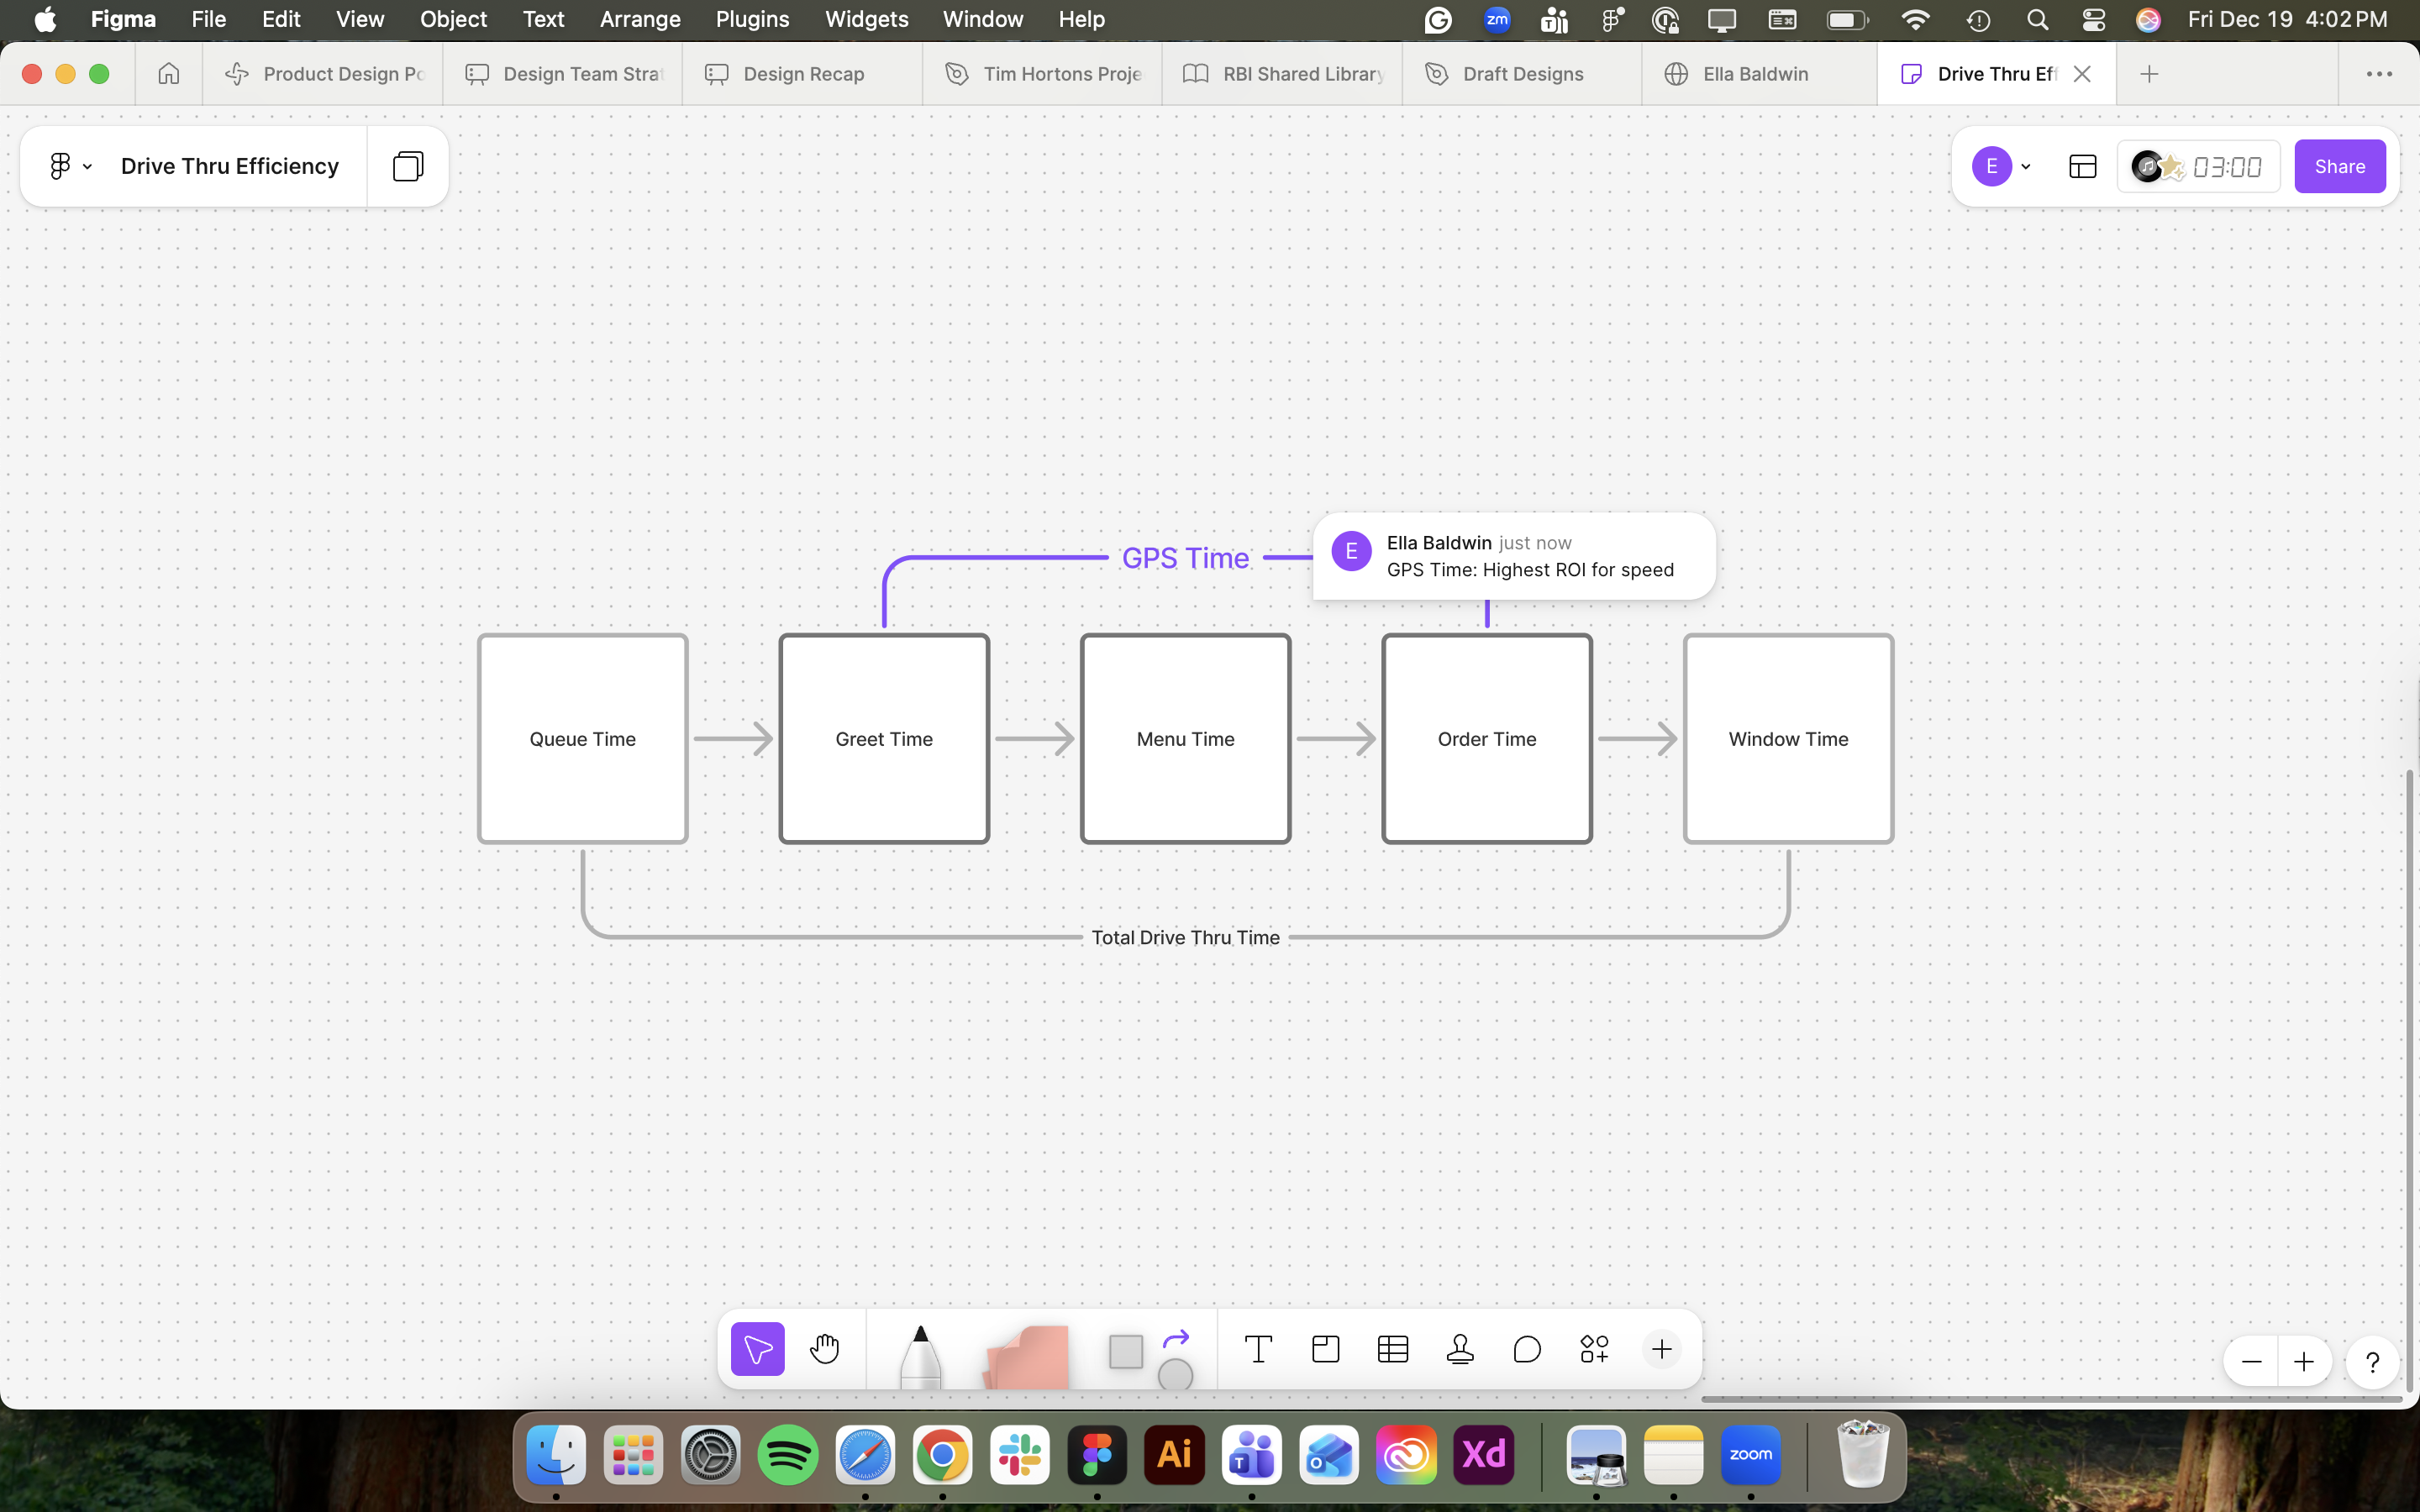Image resolution: width=2420 pixels, height=1512 pixels.
Task: Select the Stamp tool
Action: [1460, 1349]
